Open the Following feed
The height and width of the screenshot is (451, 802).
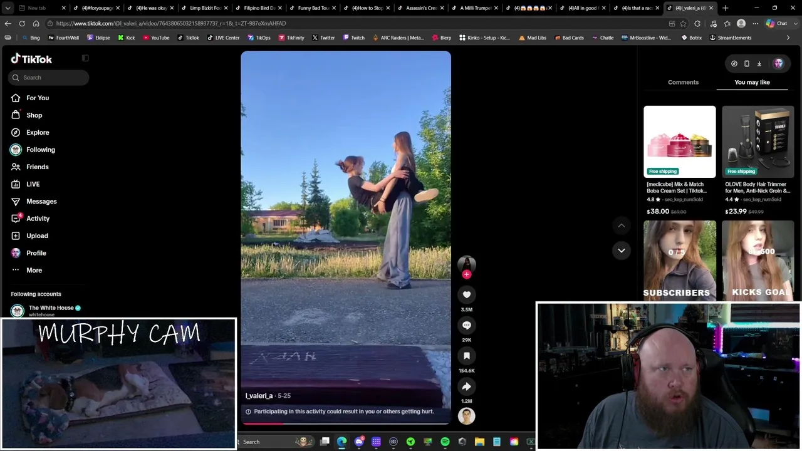[33, 150]
